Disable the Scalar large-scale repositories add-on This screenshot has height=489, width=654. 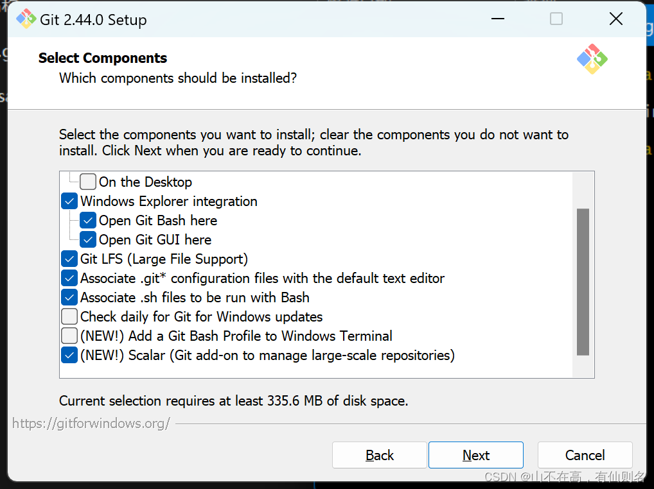pos(69,354)
